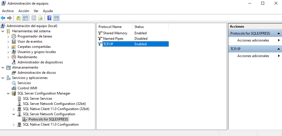The height and width of the screenshot is (136, 282).
Task: Click the Usuarios y grupos locales icon
Action: point(14,52)
